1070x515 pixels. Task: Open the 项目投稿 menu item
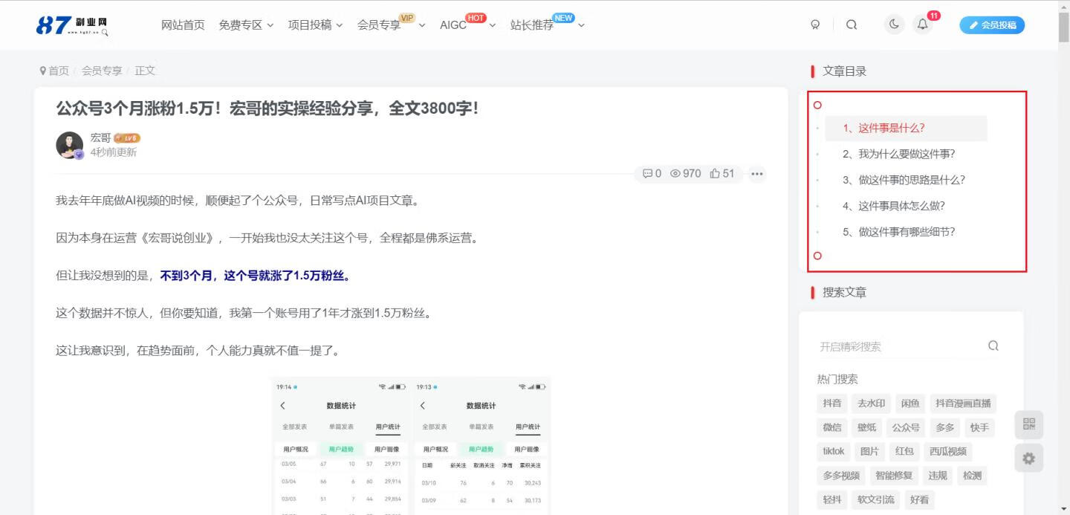point(308,25)
